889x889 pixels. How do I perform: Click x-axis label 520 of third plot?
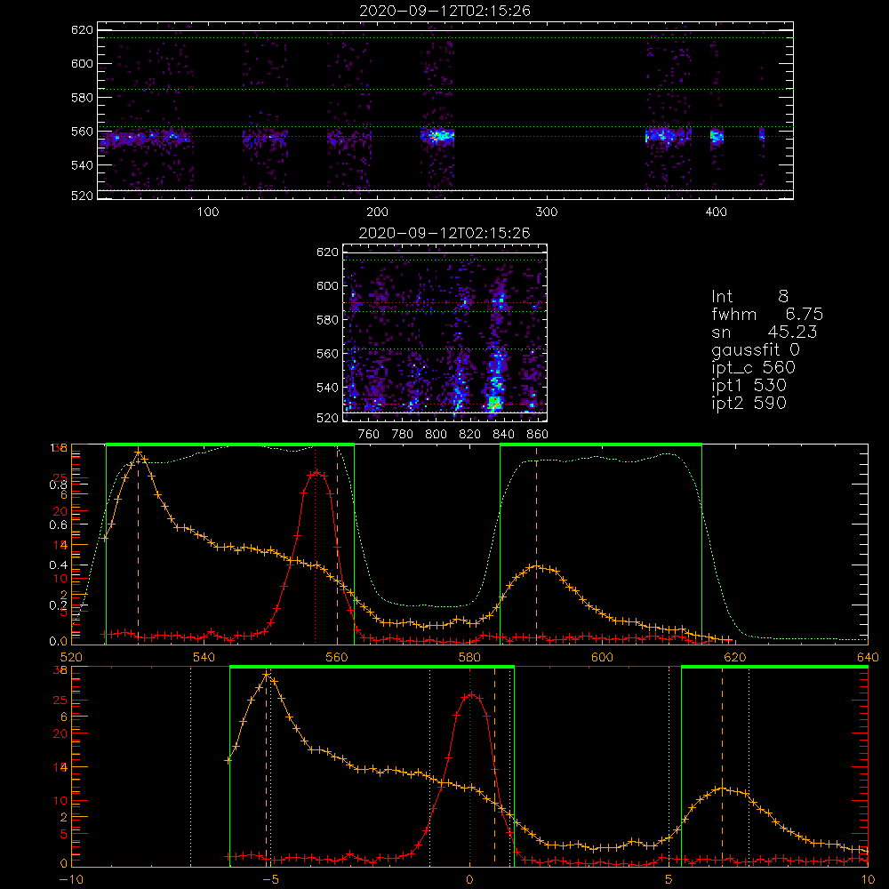(71, 658)
